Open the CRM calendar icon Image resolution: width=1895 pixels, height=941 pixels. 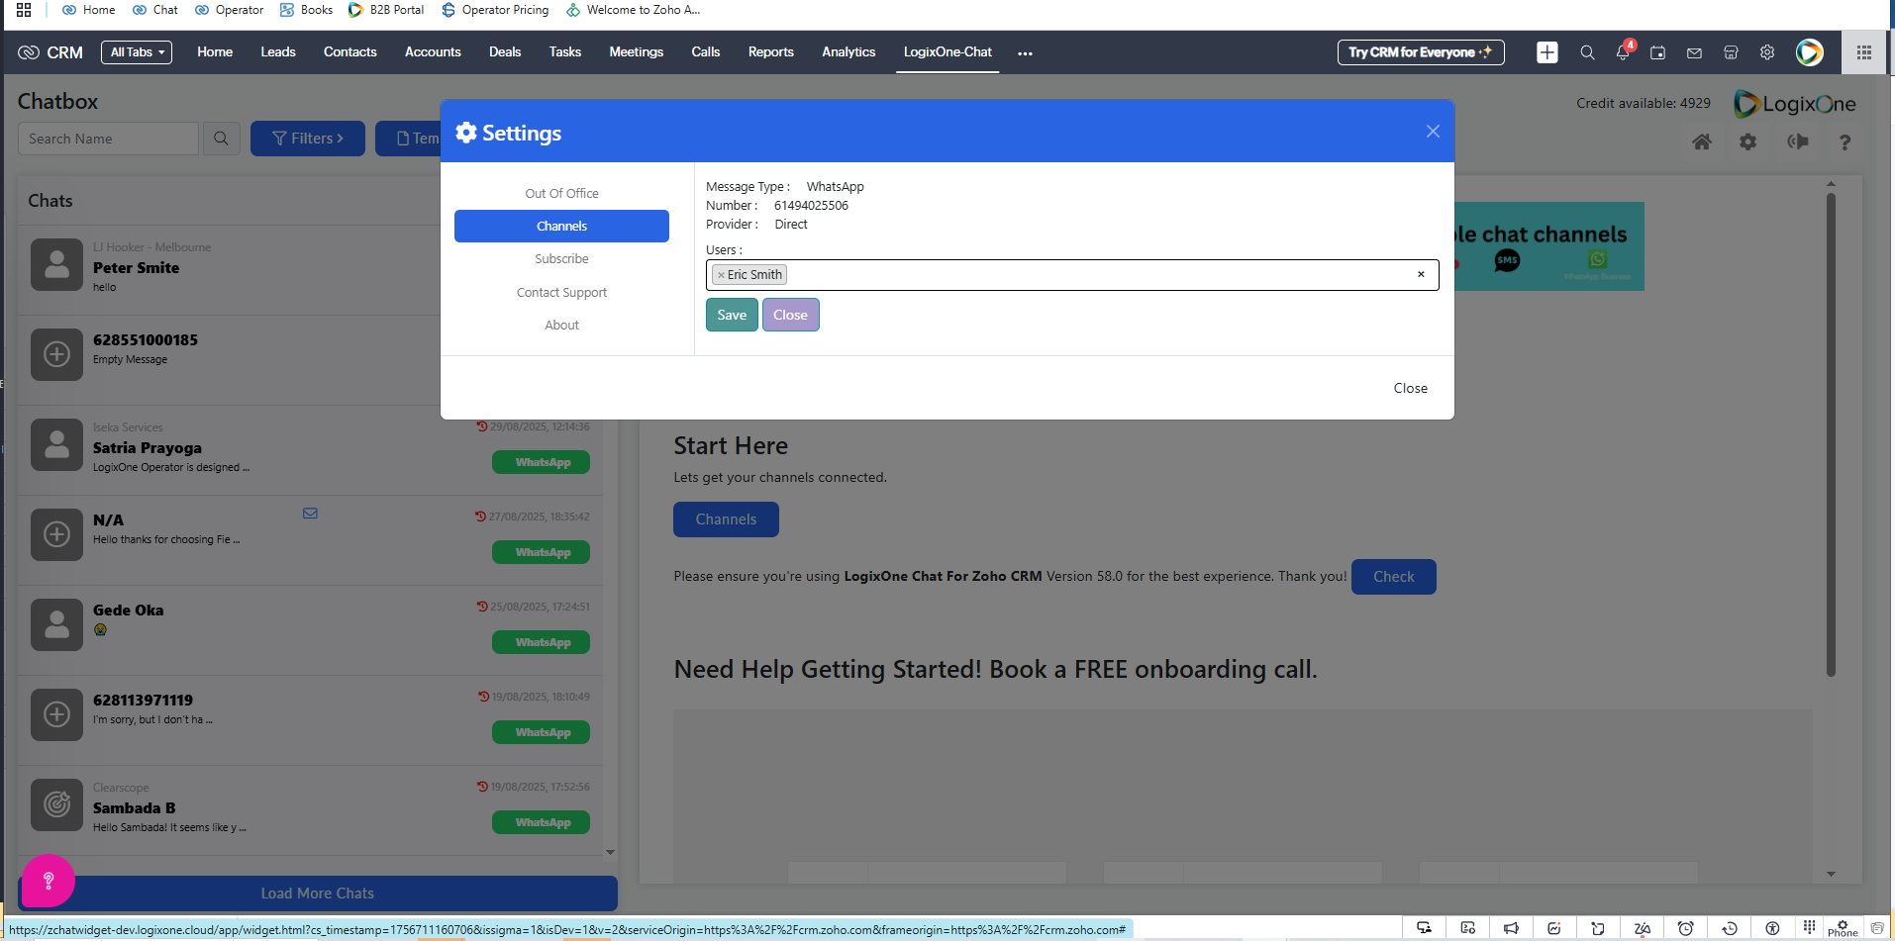click(x=1657, y=52)
